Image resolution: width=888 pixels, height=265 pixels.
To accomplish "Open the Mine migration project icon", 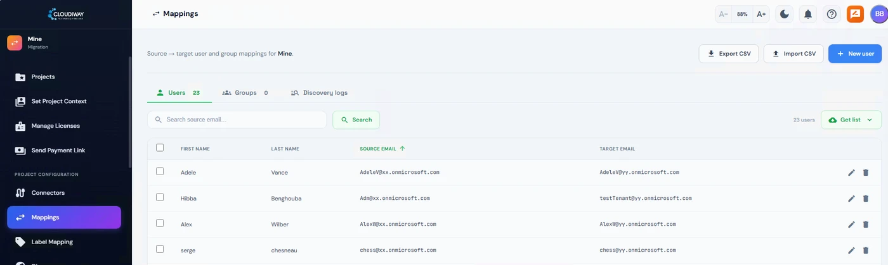I will tap(15, 42).
